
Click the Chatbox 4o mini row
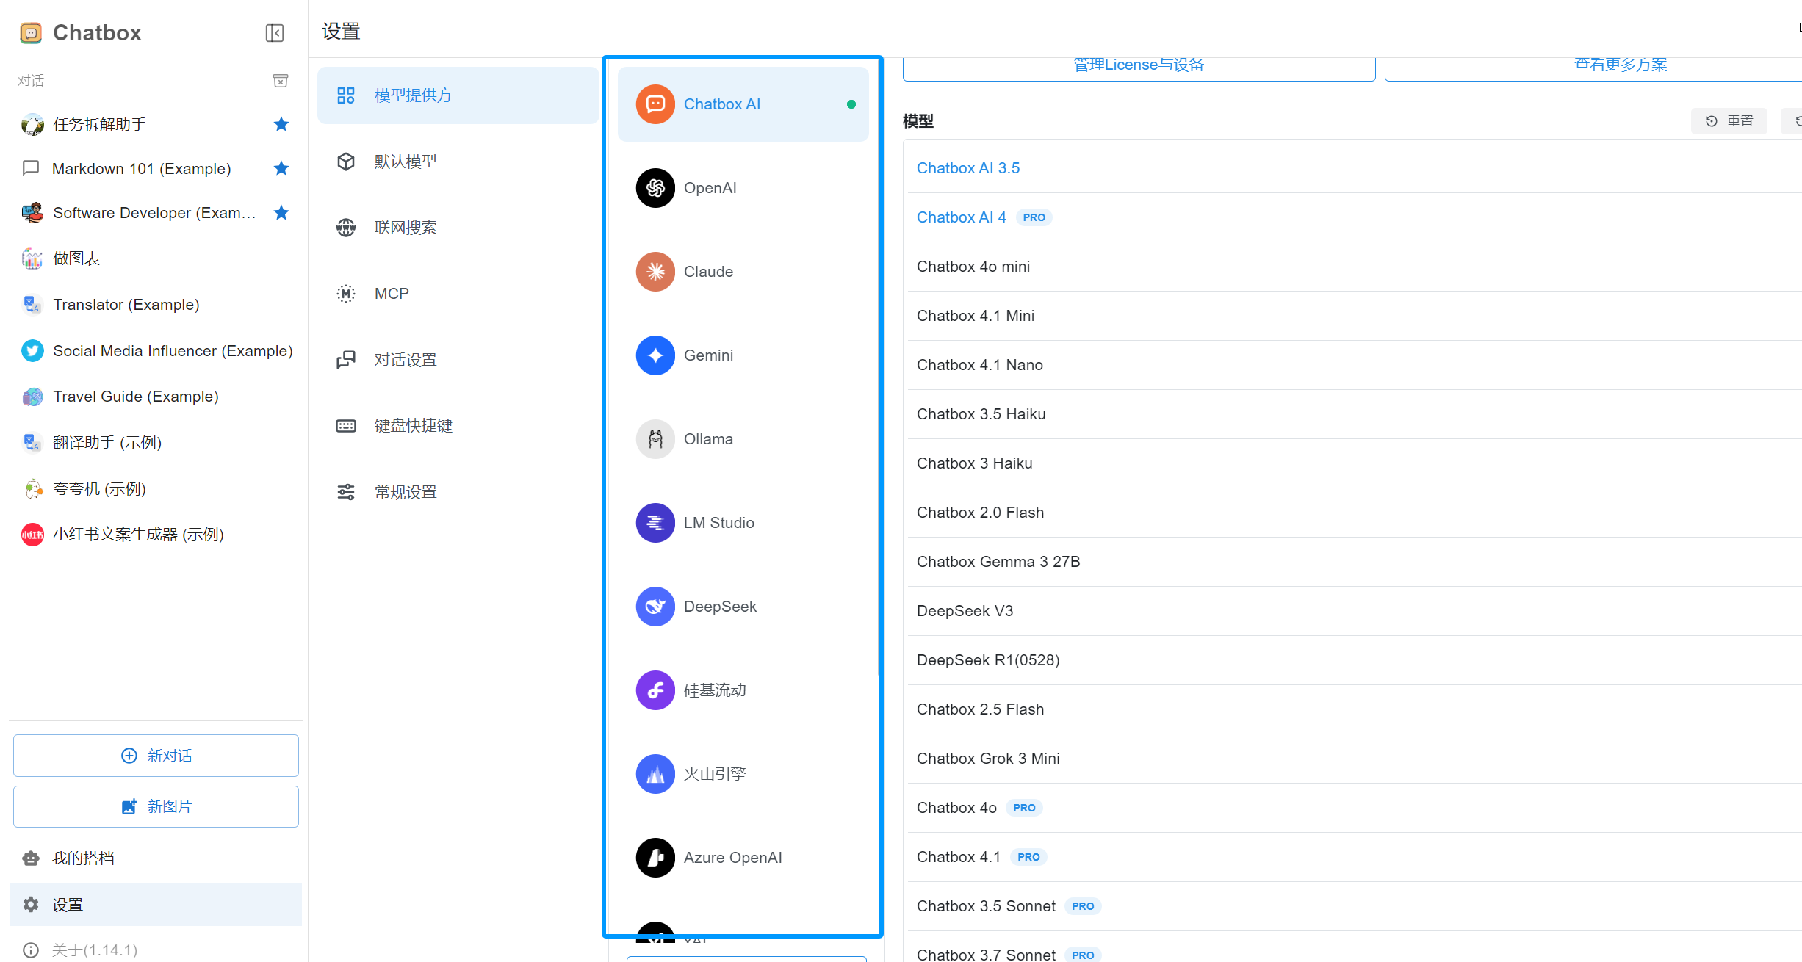pos(1355,267)
